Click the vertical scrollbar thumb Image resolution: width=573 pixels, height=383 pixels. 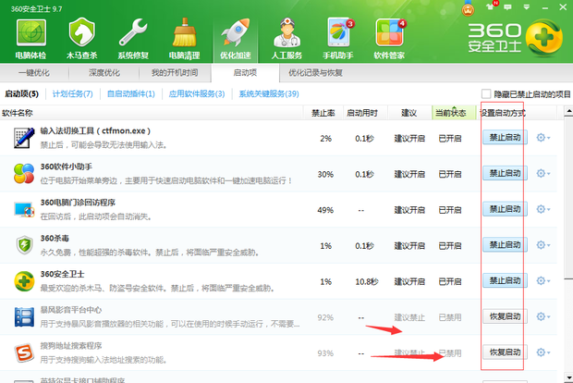(x=568, y=198)
